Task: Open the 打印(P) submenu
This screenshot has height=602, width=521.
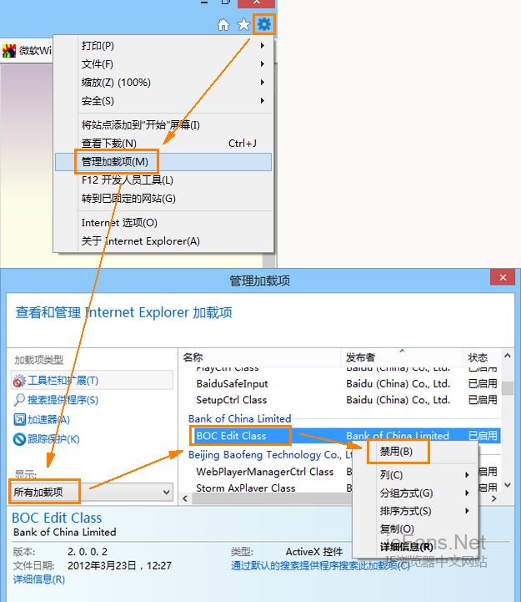Action: click(163, 46)
